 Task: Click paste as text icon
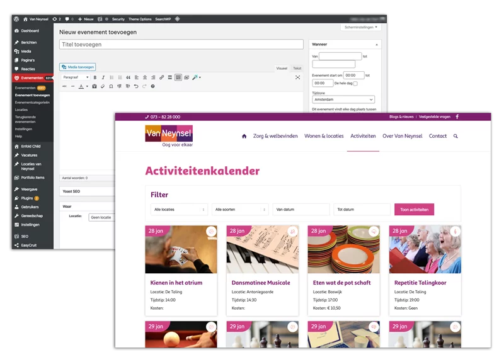click(94, 86)
